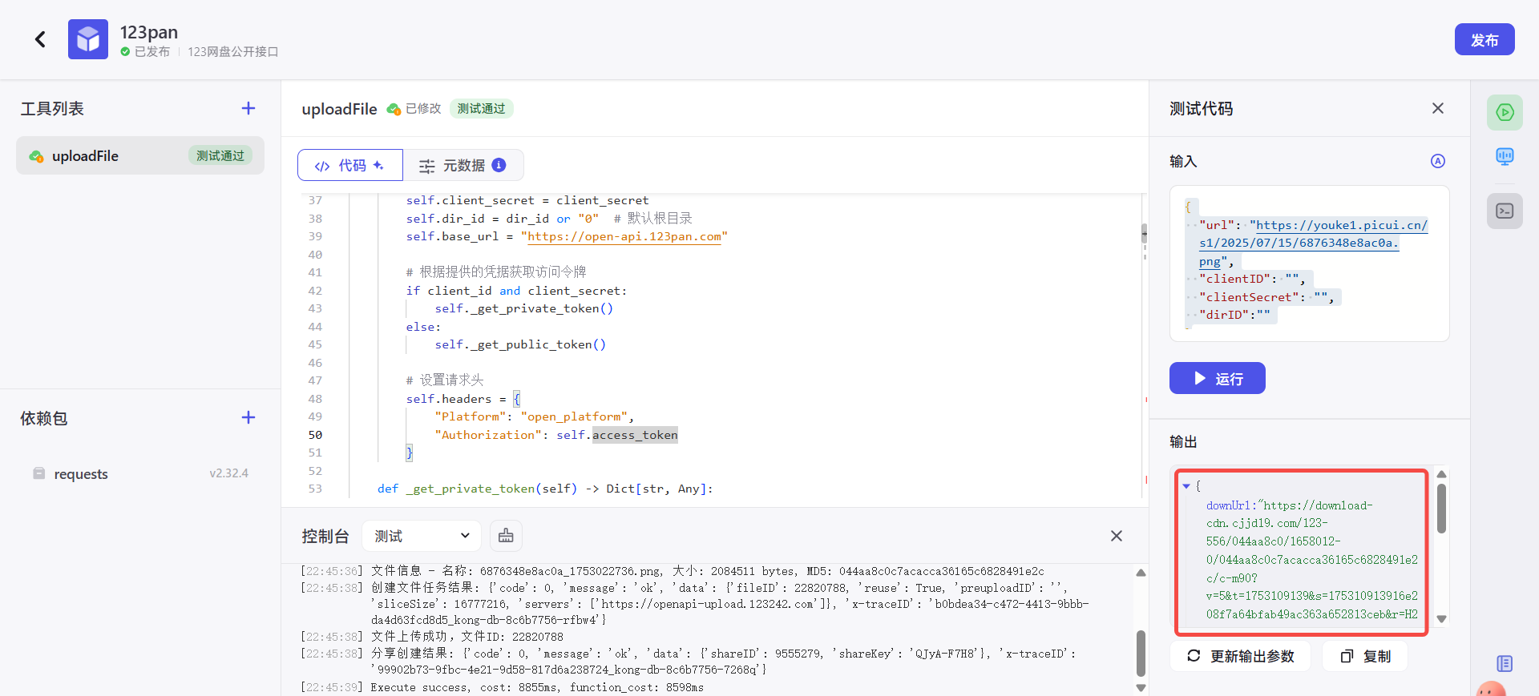
Task: Run the test with 运行 button
Action: [x=1218, y=378]
